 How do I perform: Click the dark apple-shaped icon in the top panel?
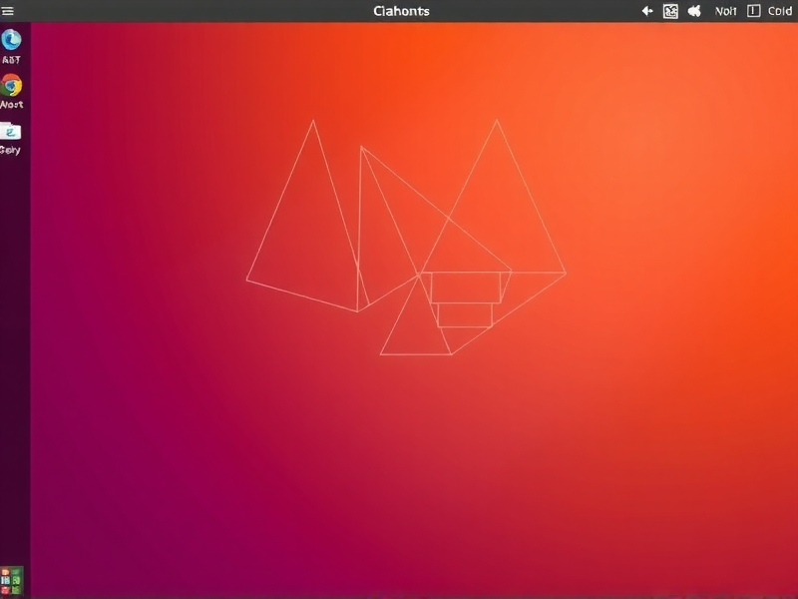coord(695,10)
